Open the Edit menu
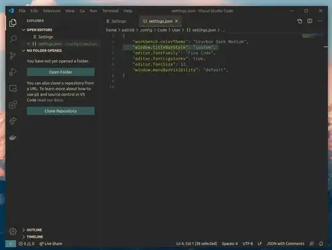 (34, 11)
